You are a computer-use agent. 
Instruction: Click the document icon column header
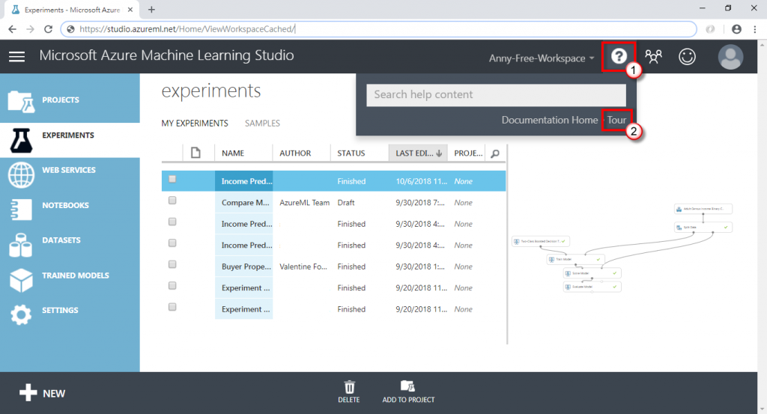click(195, 153)
